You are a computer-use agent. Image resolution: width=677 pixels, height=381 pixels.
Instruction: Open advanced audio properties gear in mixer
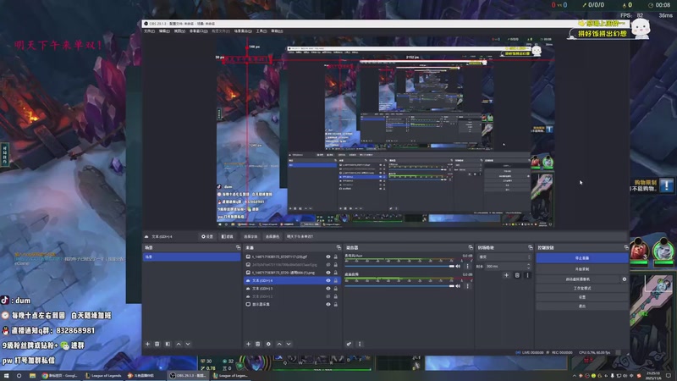[349, 344]
